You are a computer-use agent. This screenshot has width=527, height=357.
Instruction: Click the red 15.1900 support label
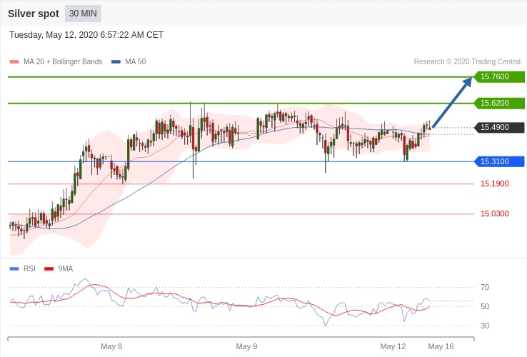494,183
